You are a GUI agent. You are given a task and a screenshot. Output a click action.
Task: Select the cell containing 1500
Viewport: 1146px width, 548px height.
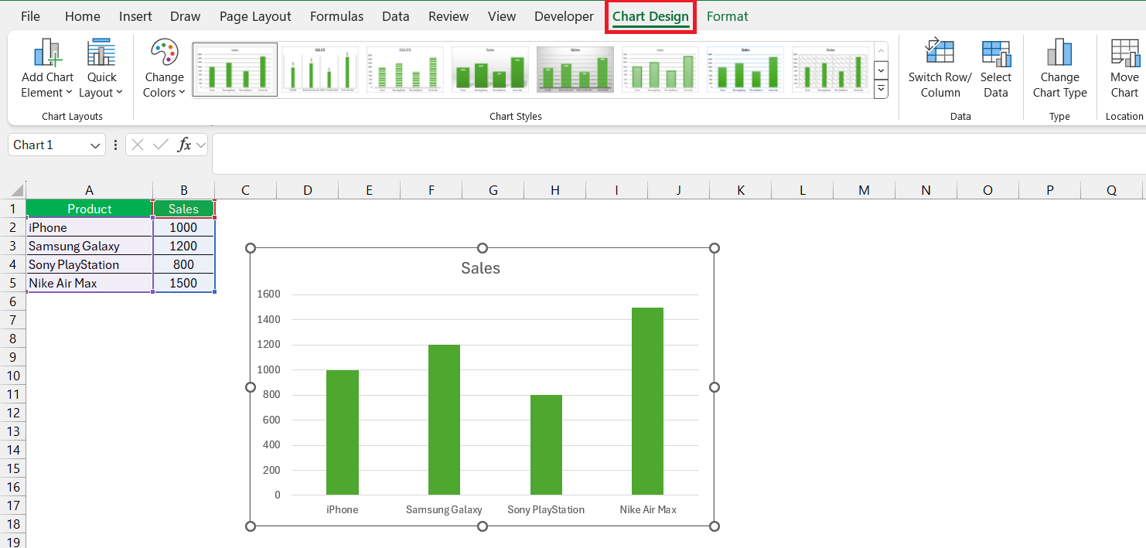(183, 283)
